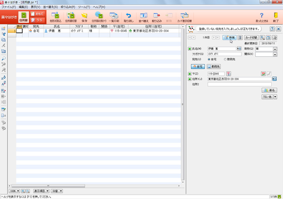Click the 連名 button

(269, 90)
